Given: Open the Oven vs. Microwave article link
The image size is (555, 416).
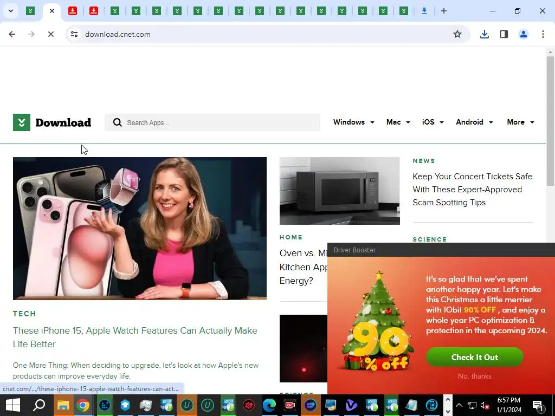Looking at the screenshot, I should pos(304,266).
